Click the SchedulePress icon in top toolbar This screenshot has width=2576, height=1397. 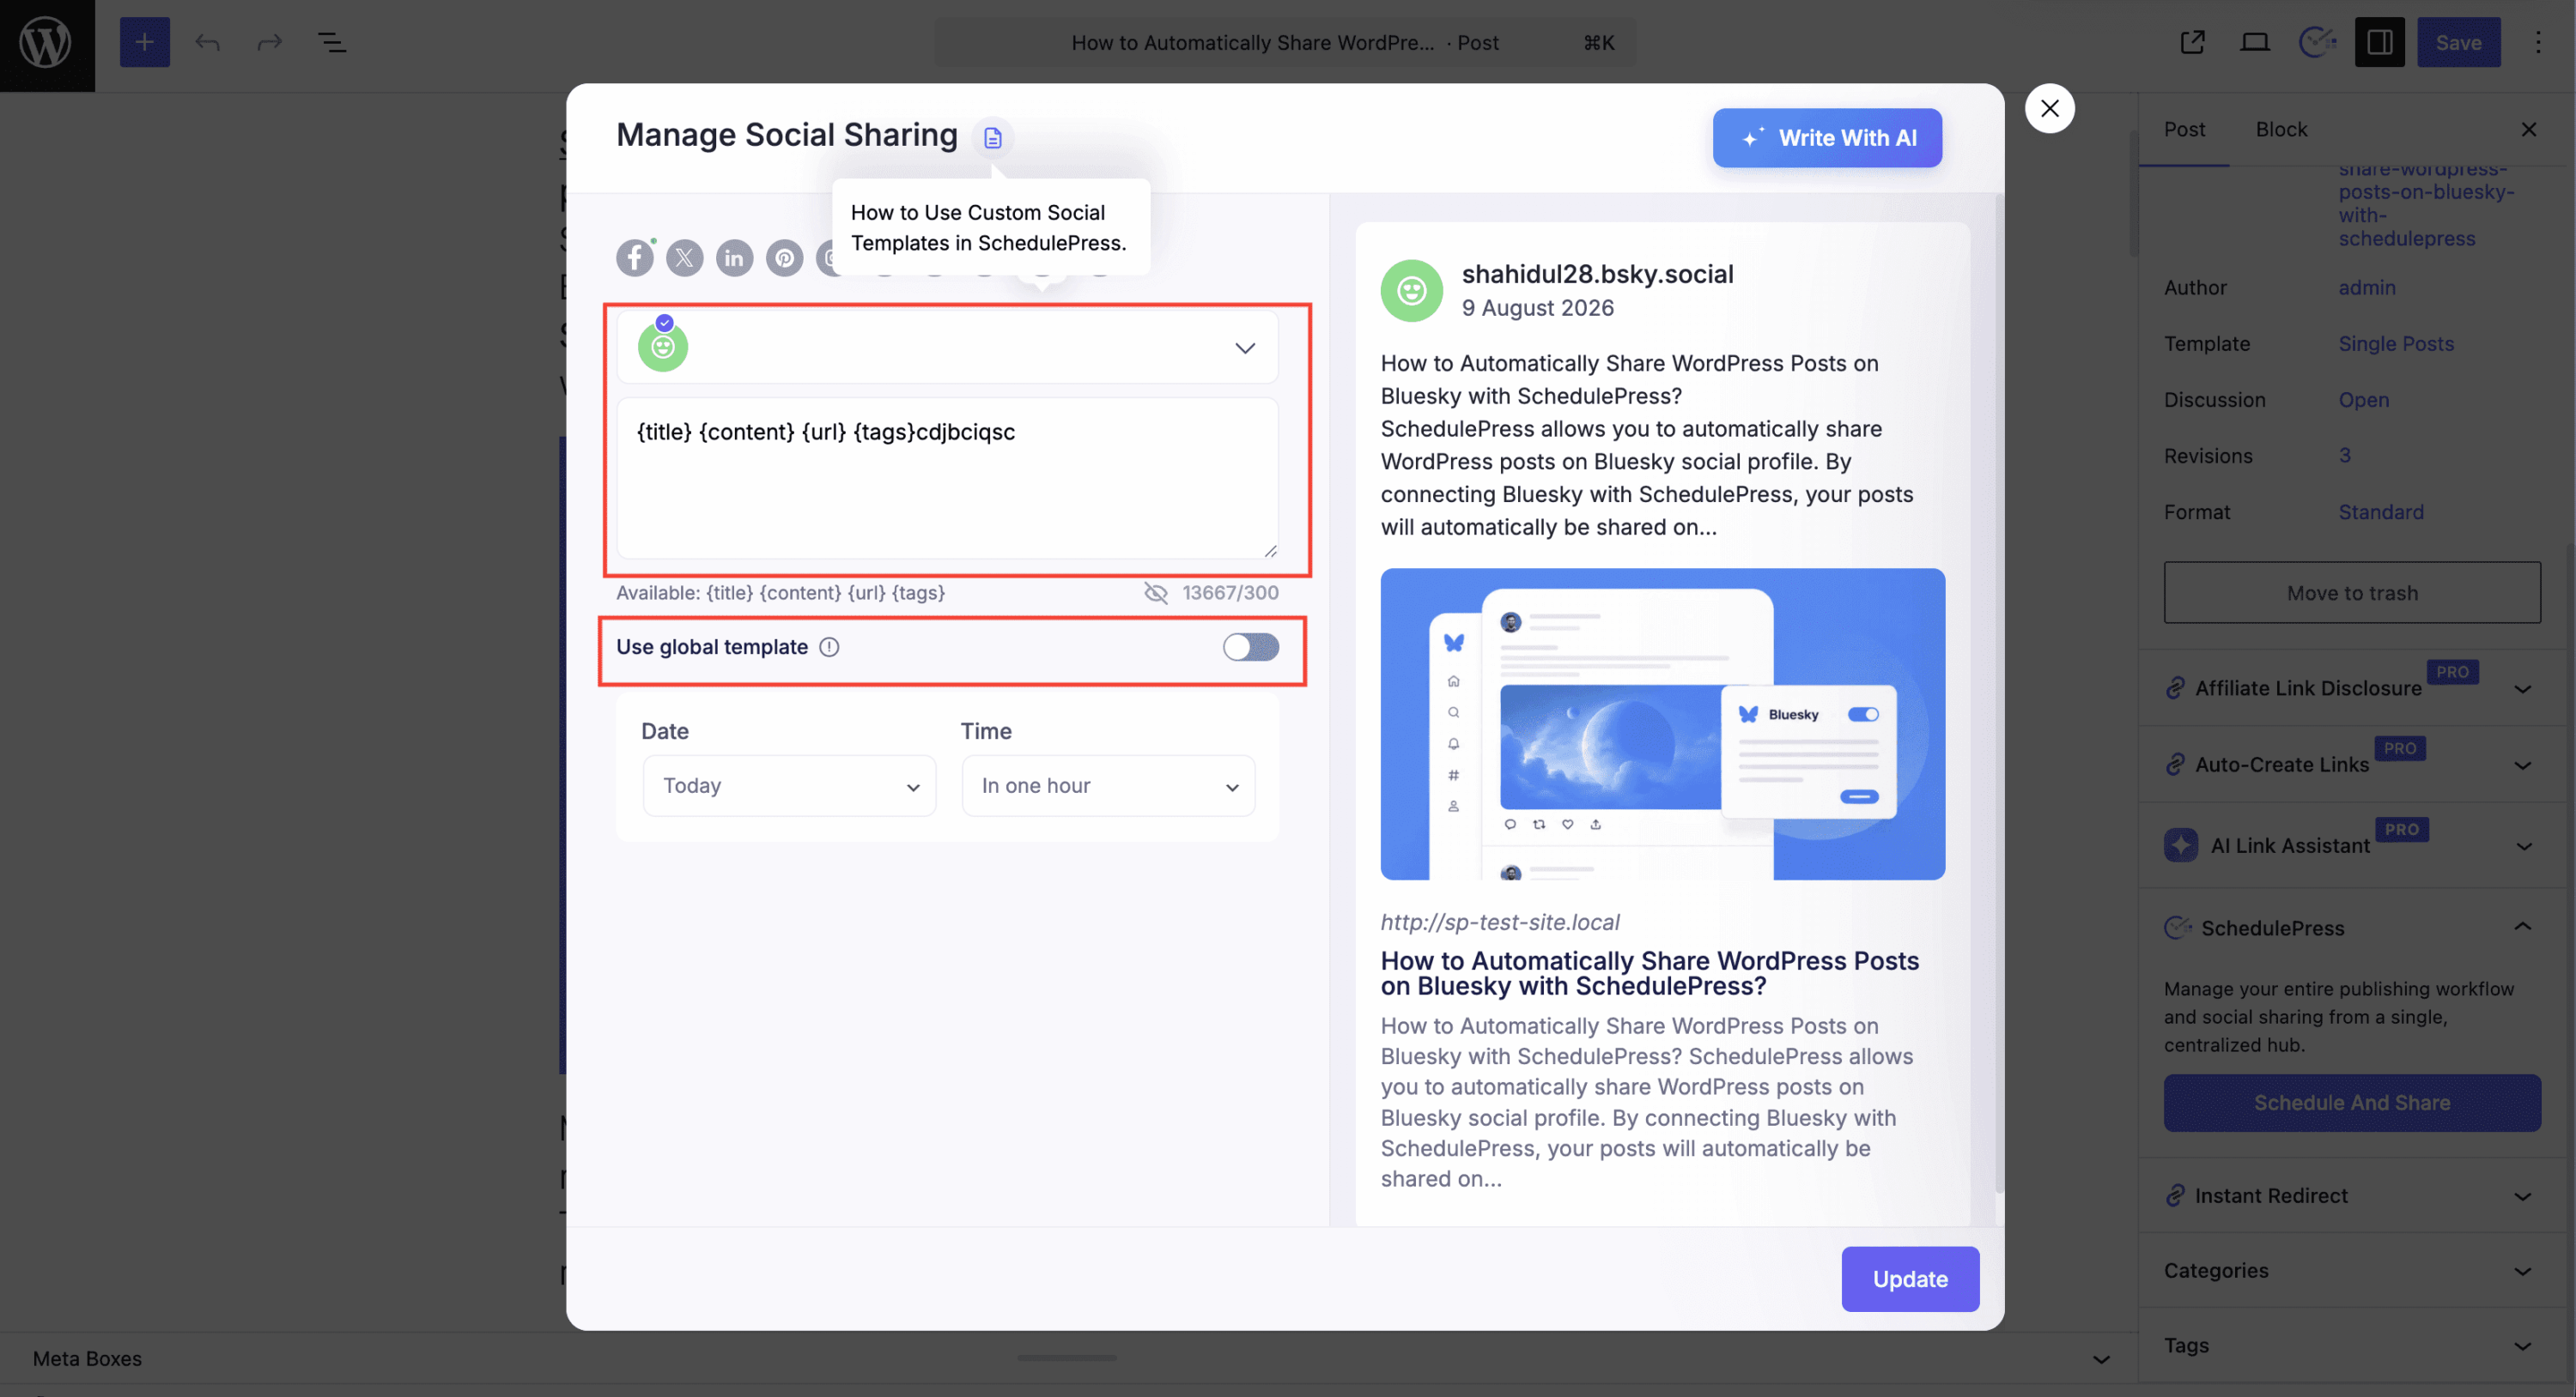pyautogui.click(x=2317, y=42)
